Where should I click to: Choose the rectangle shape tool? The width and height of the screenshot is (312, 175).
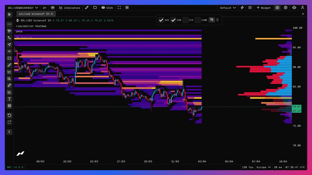(x=9, y=58)
